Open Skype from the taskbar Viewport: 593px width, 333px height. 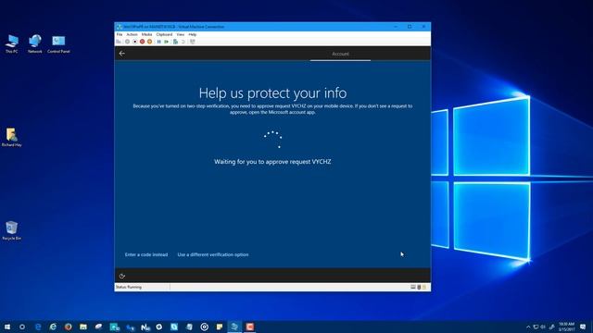coord(174,327)
